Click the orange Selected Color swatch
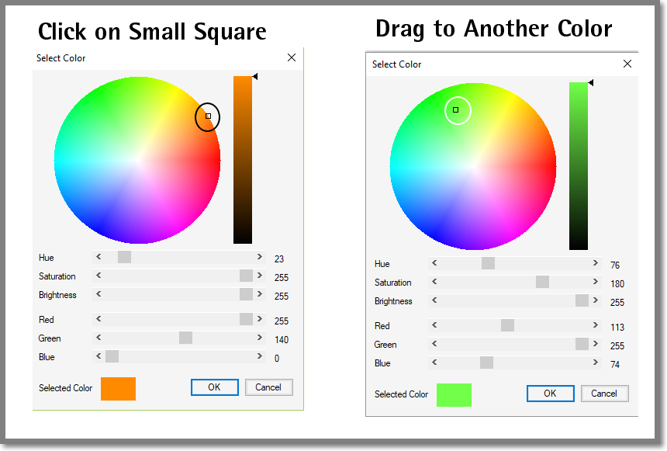667x451 pixels. (118, 389)
